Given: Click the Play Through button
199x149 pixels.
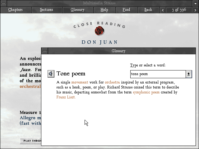Looking at the screenshot, I should tap(30, 141).
